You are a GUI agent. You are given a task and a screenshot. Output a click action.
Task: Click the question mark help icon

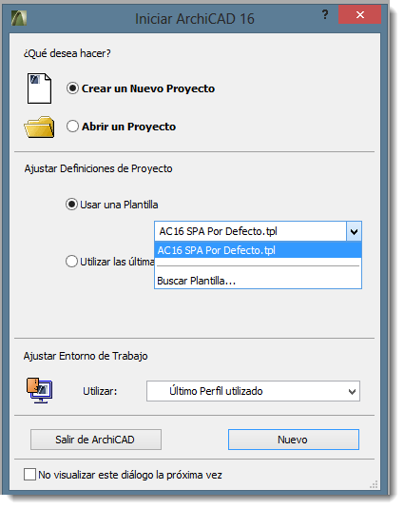click(325, 14)
